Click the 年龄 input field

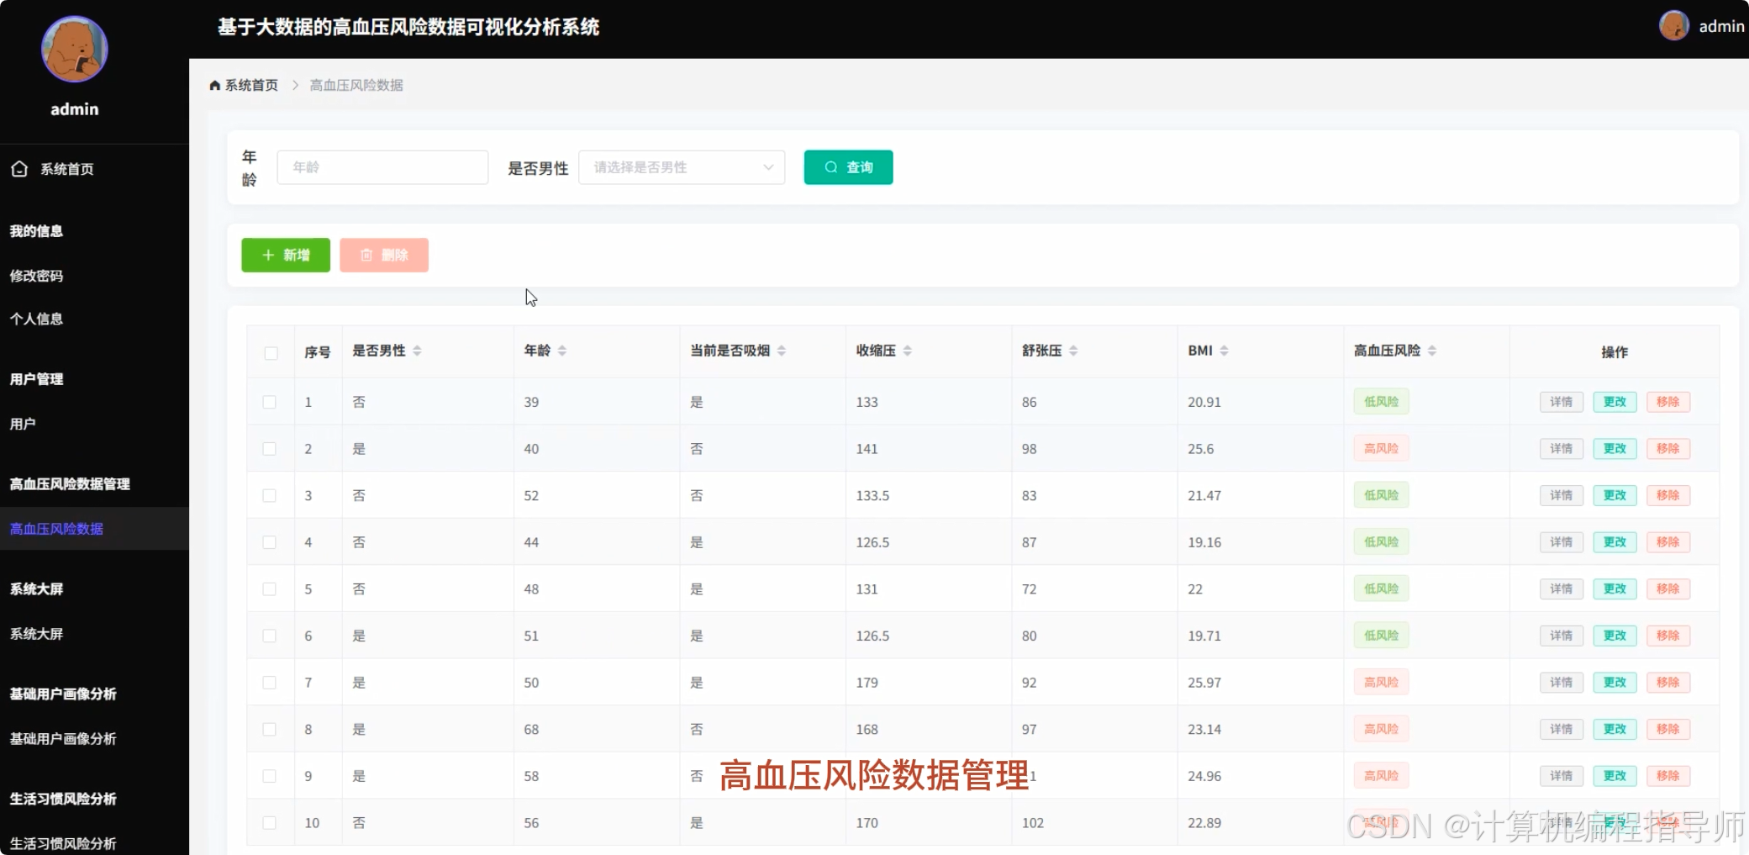382,167
